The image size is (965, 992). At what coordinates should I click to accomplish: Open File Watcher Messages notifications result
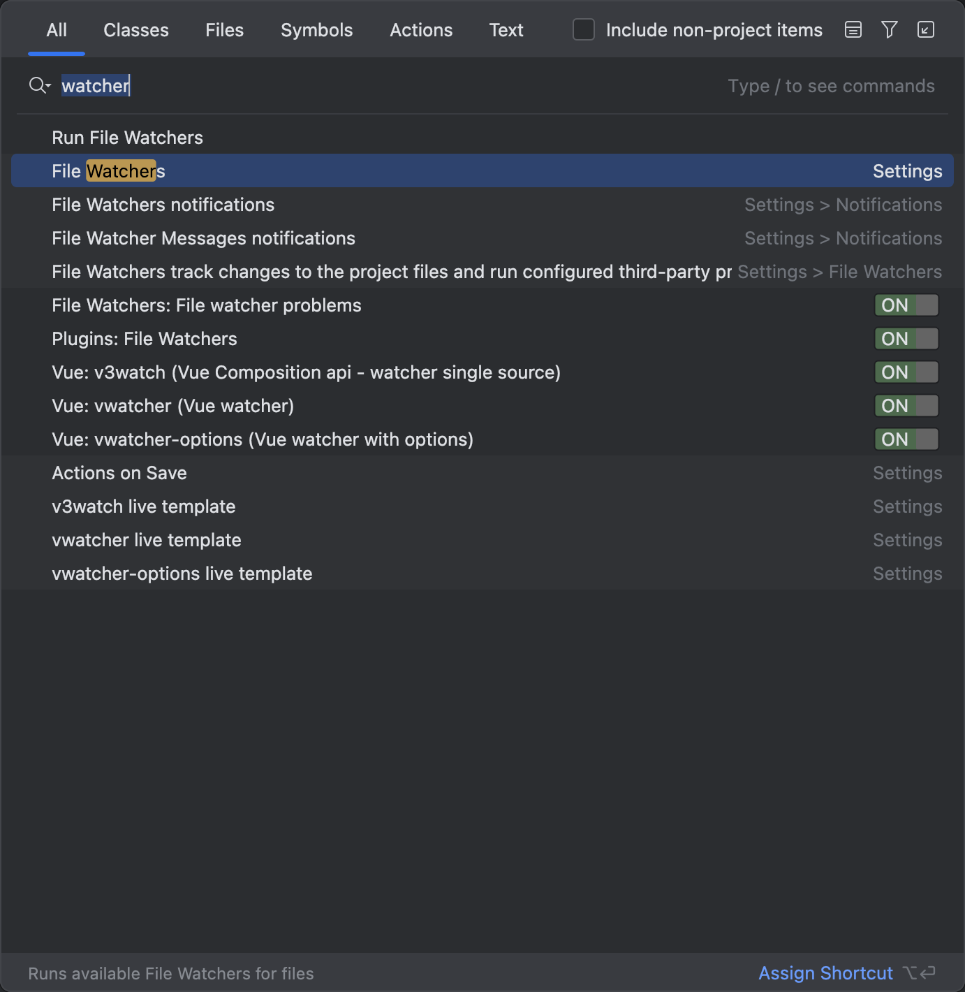pos(203,238)
